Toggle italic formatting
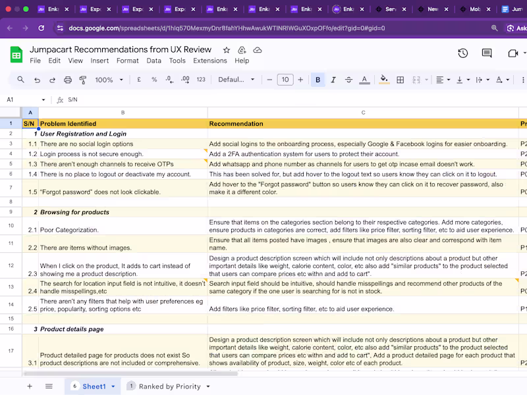527x395 pixels. click(x=333, y=80)
